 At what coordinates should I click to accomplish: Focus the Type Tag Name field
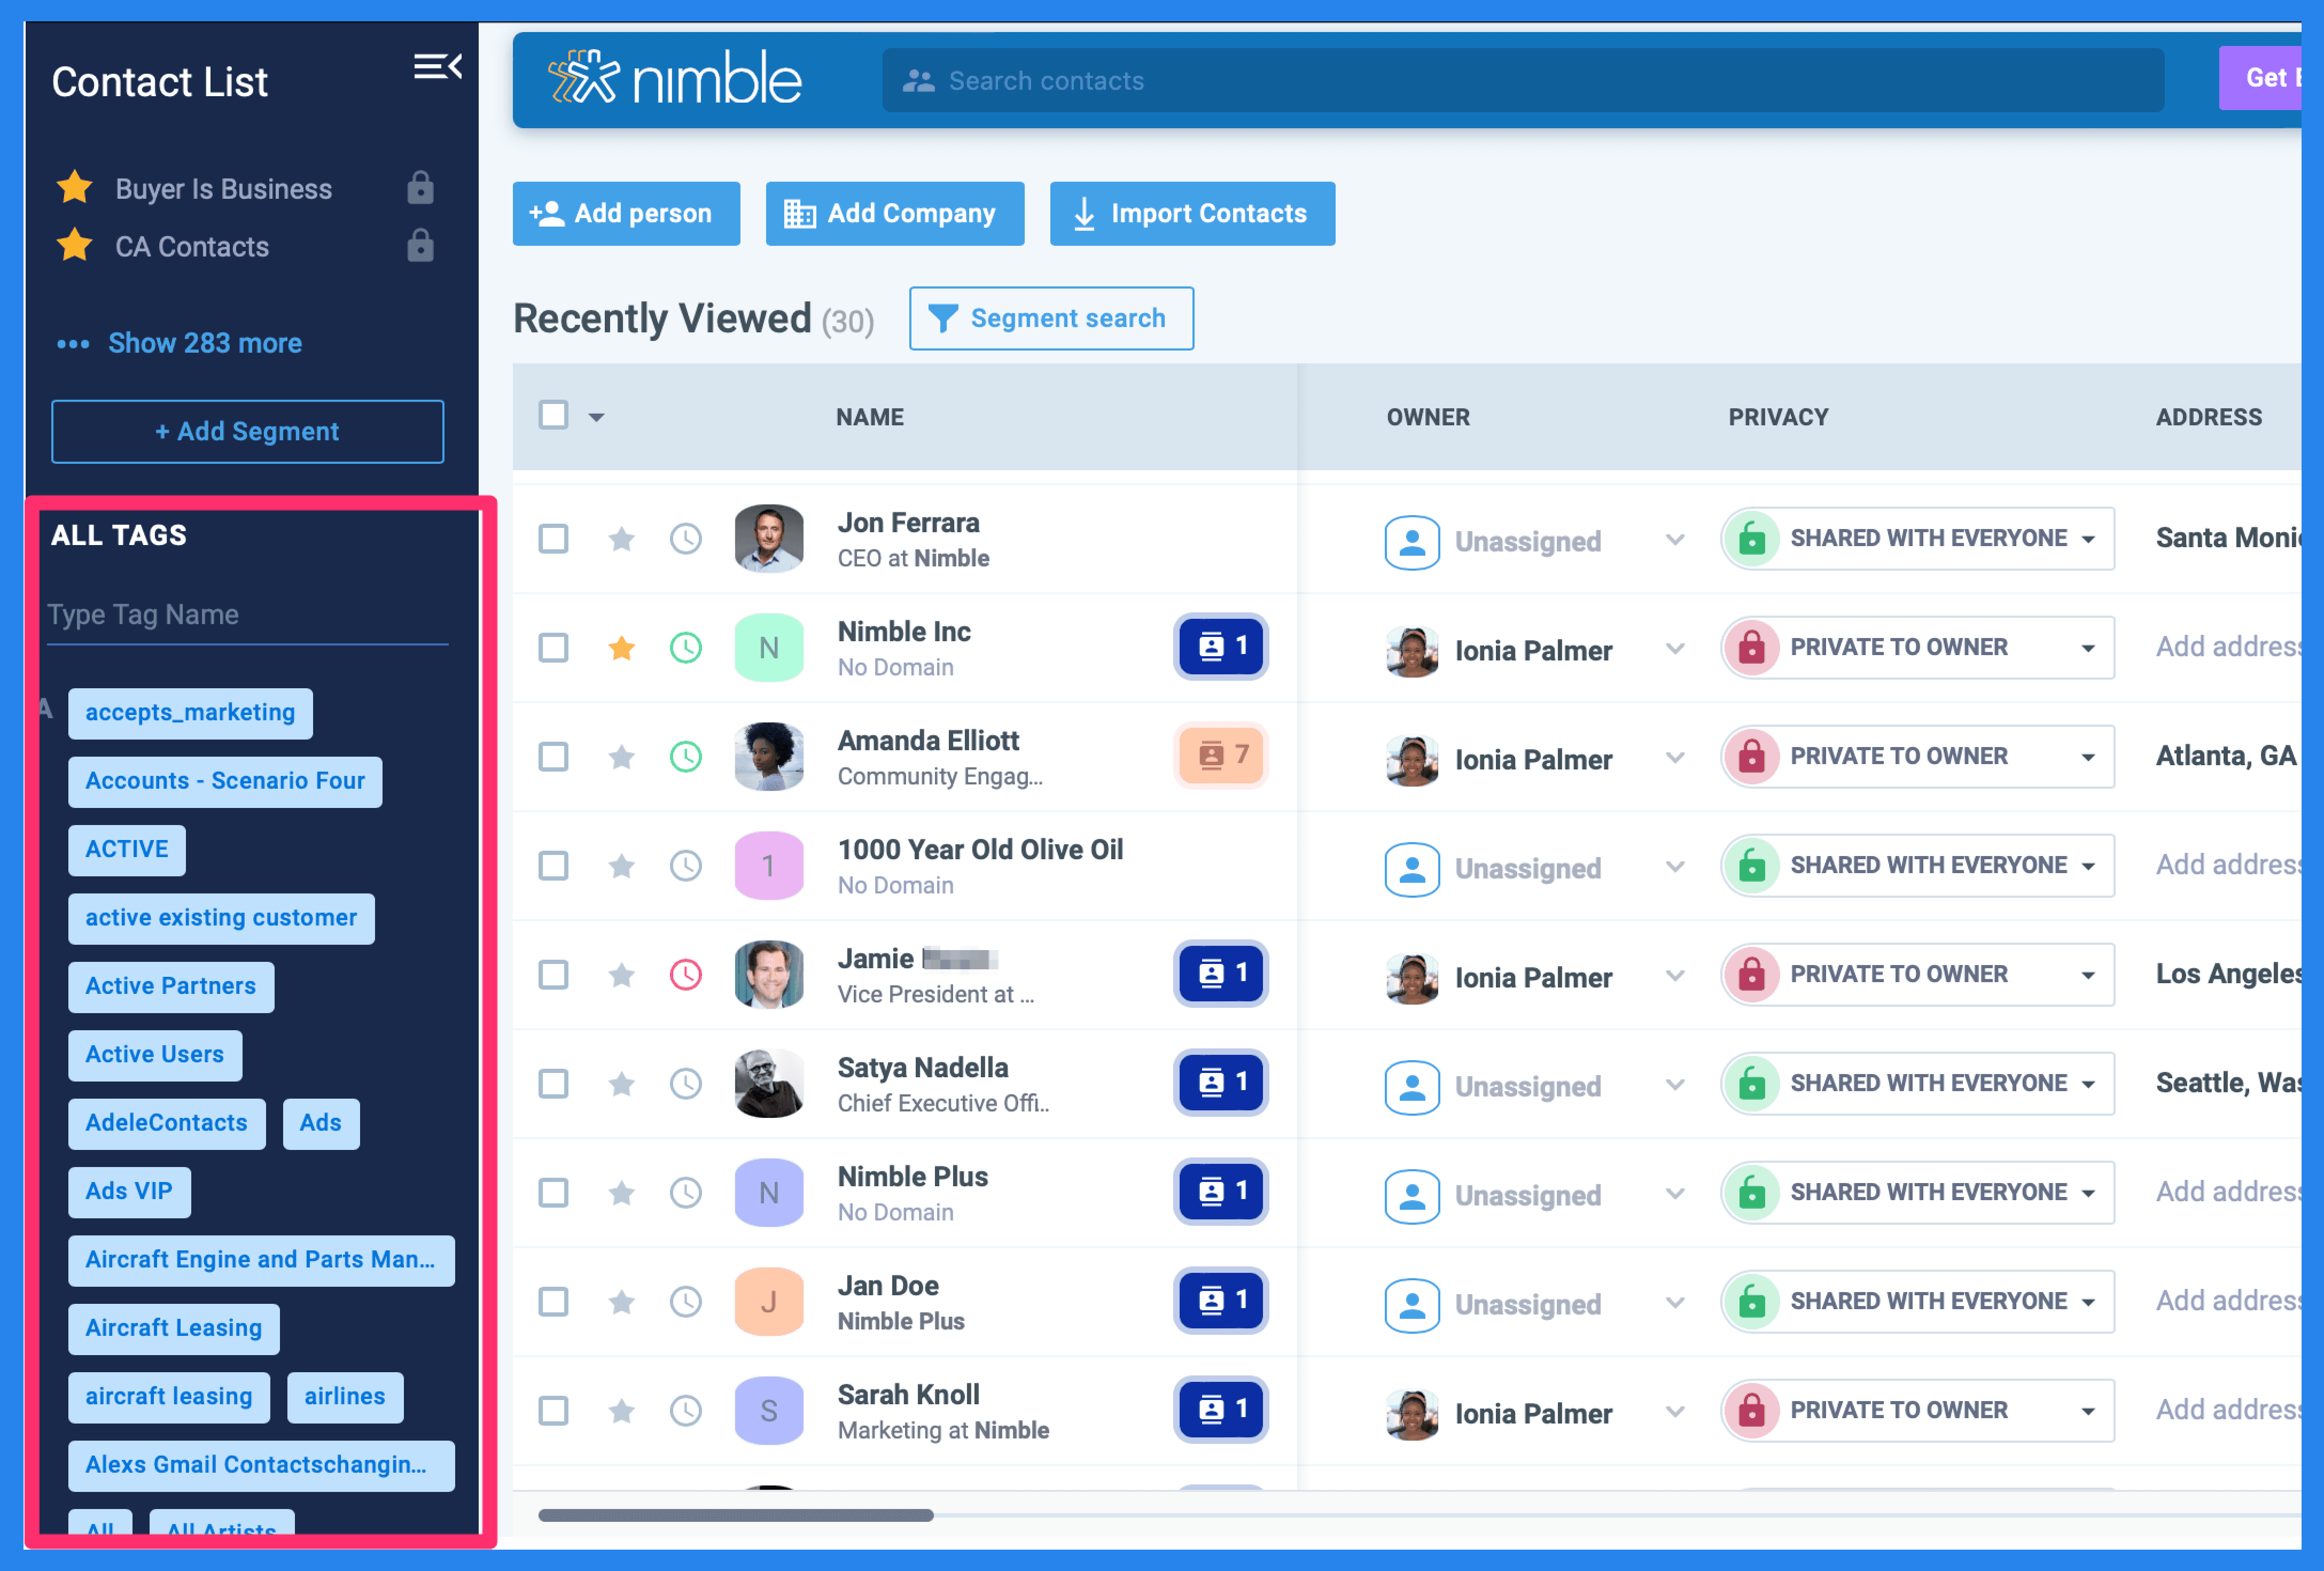247,615
